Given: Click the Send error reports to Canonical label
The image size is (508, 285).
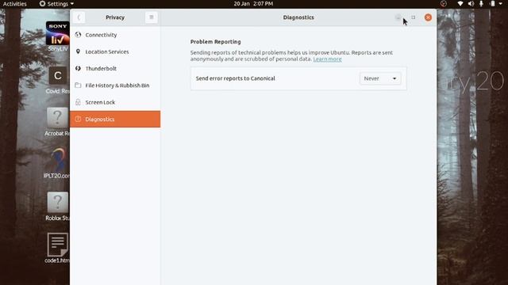Looking at the screenshot, I should [235, 78].
